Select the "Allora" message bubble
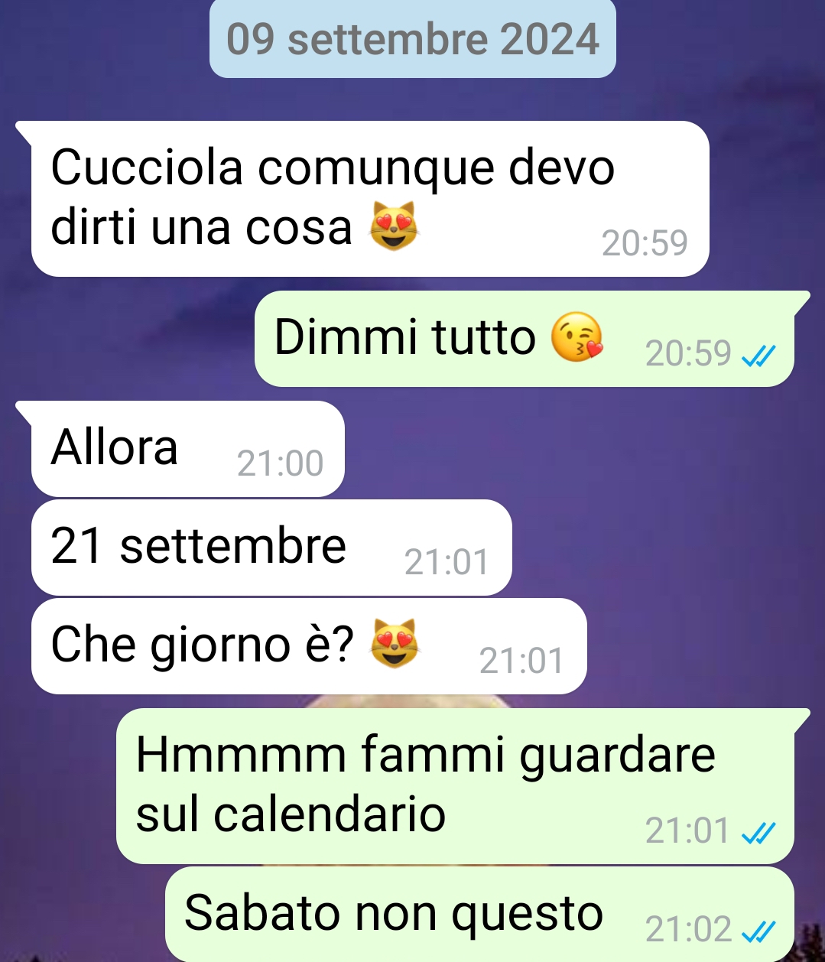825x962 pixels. point(187,449)
